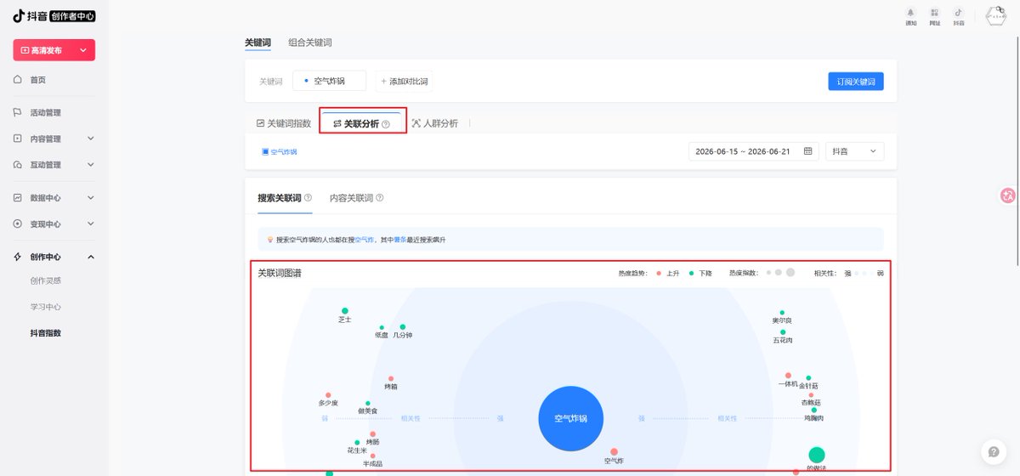The width and height of the screenshot is (1020, 476).
Task: Open 抖音指数 in sidebar
Action: (x=46, y=333)
